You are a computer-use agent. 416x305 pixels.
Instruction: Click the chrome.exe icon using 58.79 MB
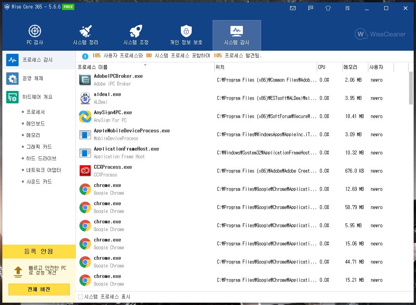pyautogui.click(x=85, y=207)
